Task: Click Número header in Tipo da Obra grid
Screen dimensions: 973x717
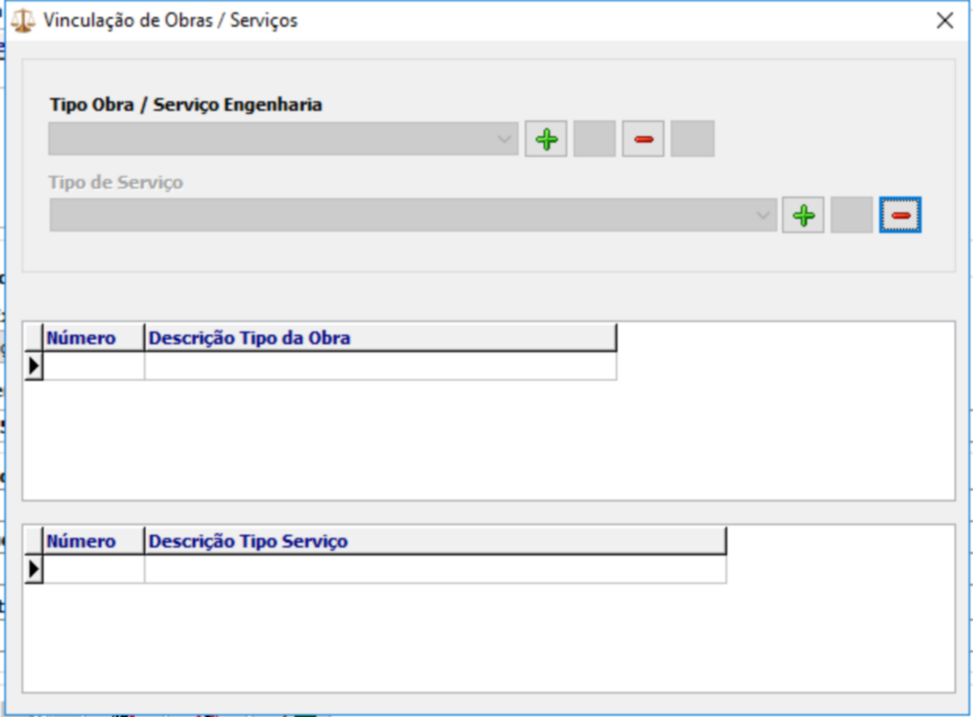Action: [x=94, y=338]
